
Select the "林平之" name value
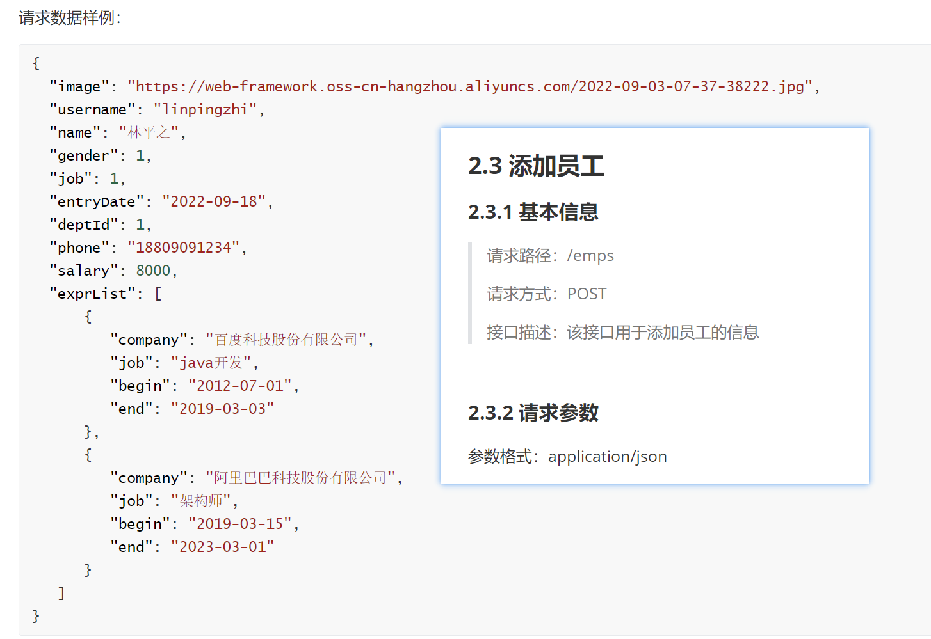(x=149, y=132)
